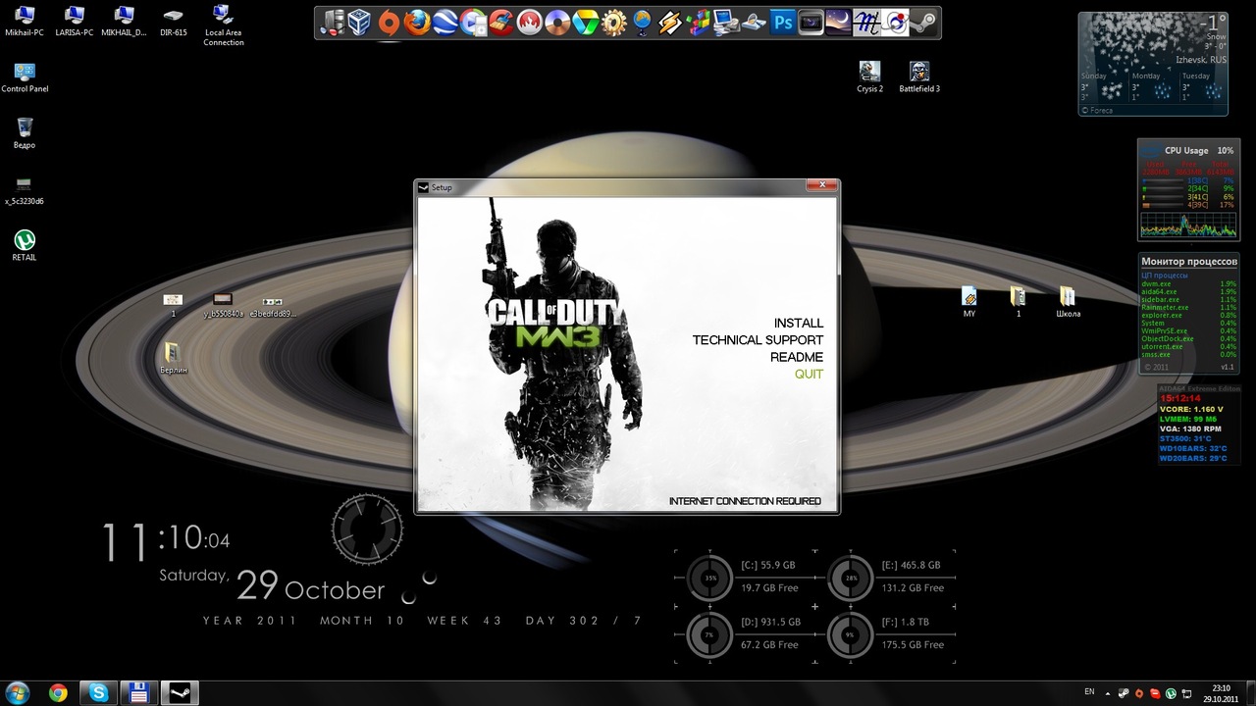1256x706 pixels.
Task: Click the Show Desktop button at the taskbar edge
Action: [x=1251, y=693]
